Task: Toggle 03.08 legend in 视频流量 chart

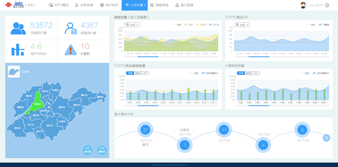Action: [214, 25]
